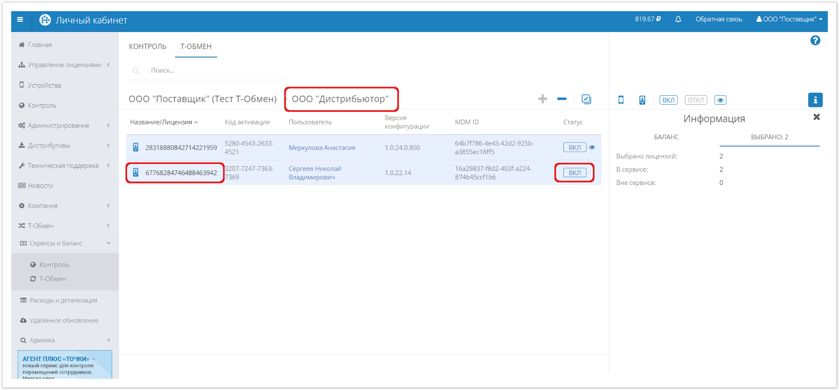Image resolution: width=839 pixels, height=390 pixels.
Task: Open the help question mark icon
Action: (815, 41)
